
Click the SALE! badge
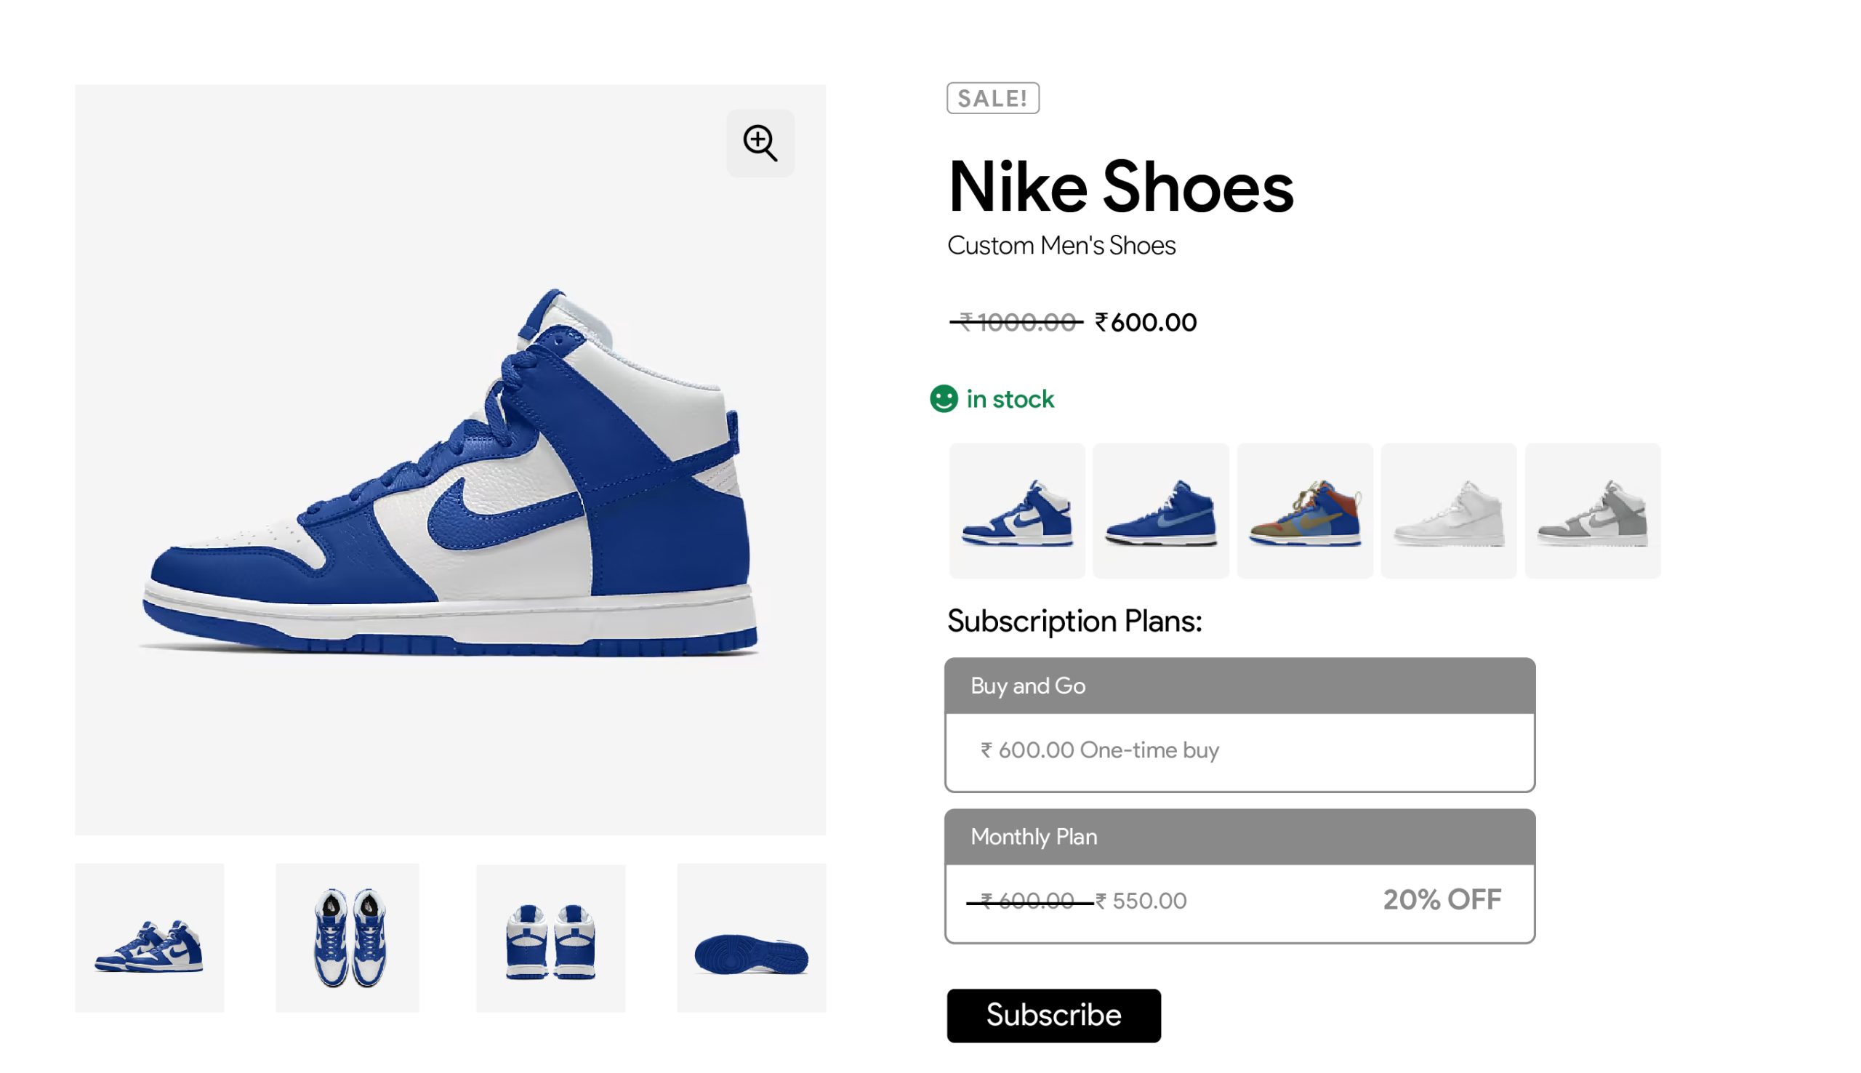[x=992, y=98]
